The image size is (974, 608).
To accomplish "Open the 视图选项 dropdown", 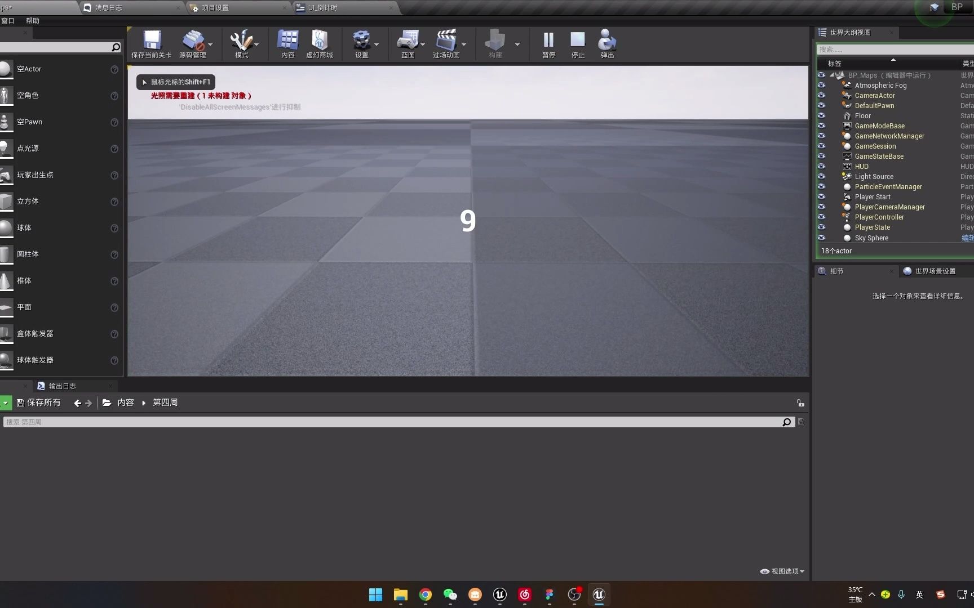I will (x=781, y=571).
